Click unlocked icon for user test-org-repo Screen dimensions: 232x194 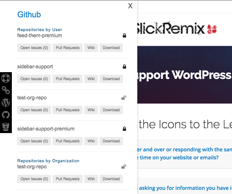coord(124,98)
